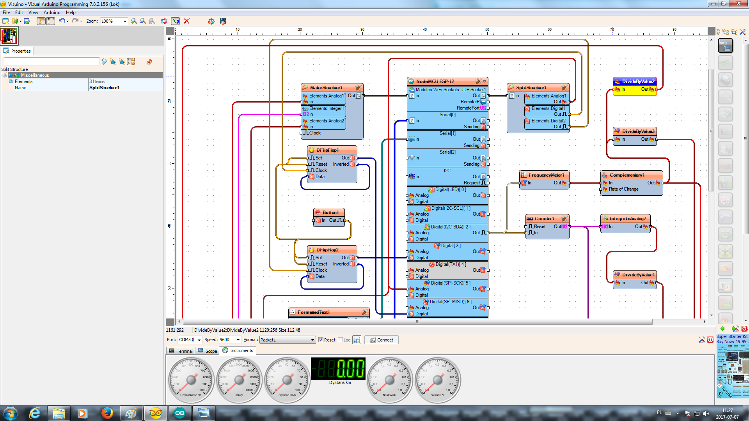Toggle the grid dots display button

pos(51,21)
